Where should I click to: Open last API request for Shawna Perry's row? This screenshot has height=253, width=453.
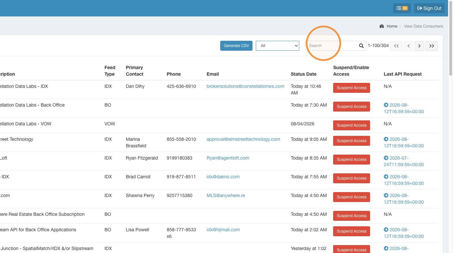click(x=404, y=199)
